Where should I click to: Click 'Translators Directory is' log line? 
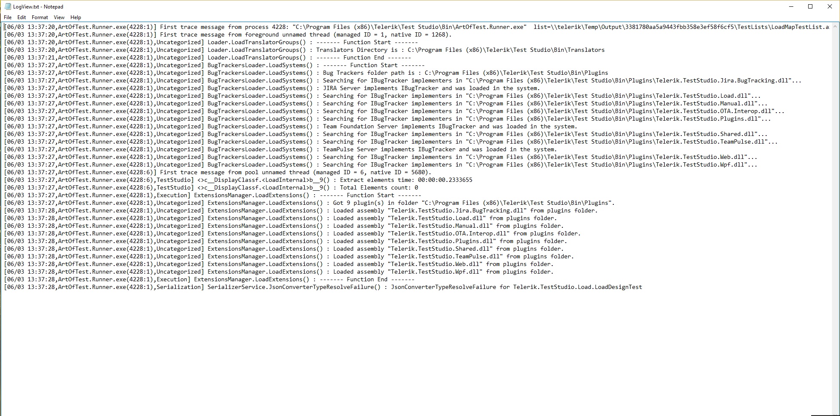[x=357, y=50]
